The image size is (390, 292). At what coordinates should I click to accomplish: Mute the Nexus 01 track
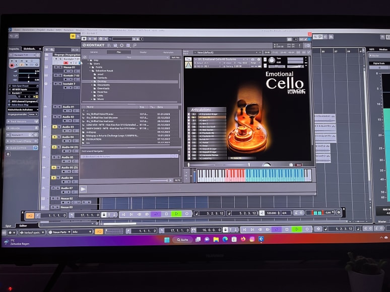click(x=56, y=67)
